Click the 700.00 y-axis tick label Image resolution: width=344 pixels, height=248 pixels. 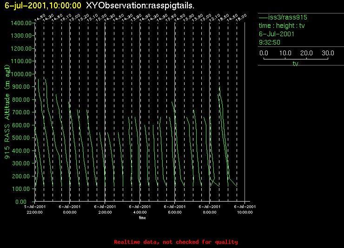22,112
